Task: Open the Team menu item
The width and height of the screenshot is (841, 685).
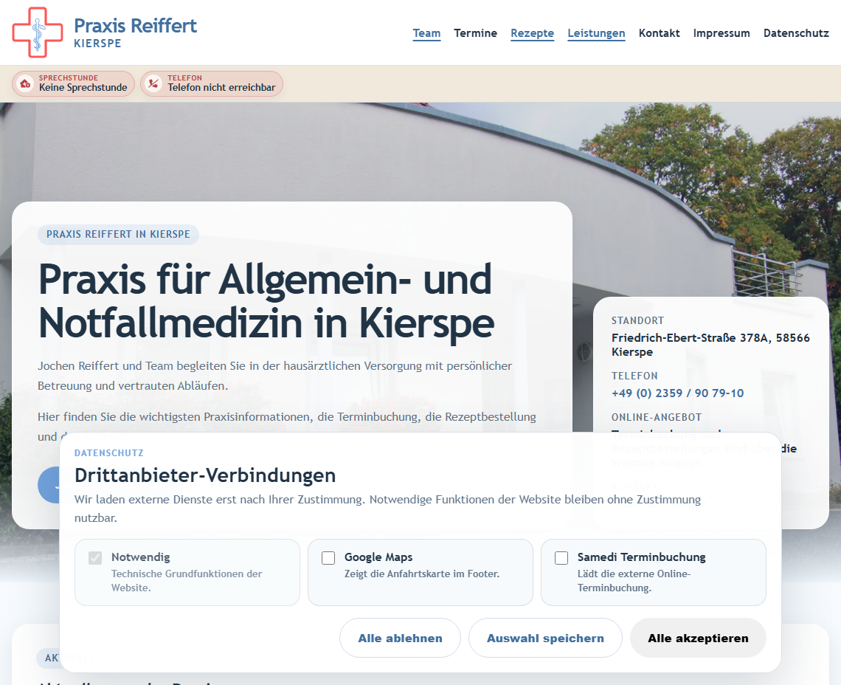Action: pyautogui.click(x=426, y=33)
